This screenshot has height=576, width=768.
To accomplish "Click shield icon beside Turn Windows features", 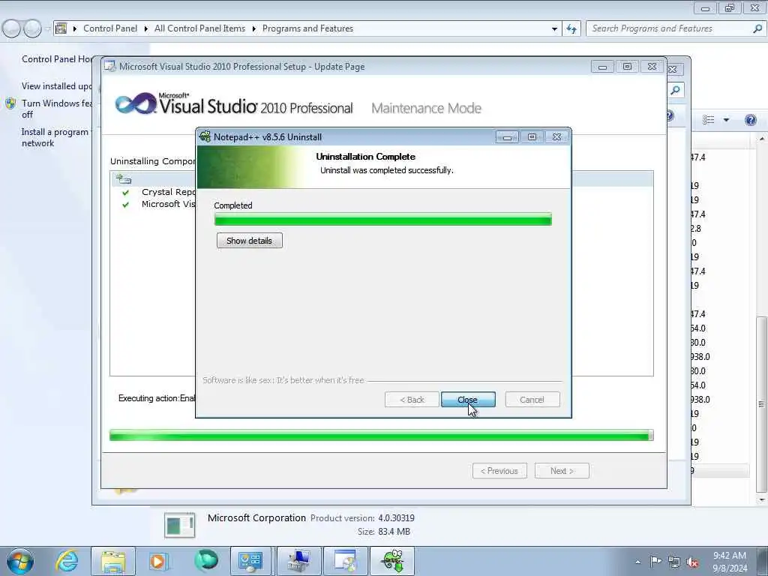I will [x=10, y=103].
